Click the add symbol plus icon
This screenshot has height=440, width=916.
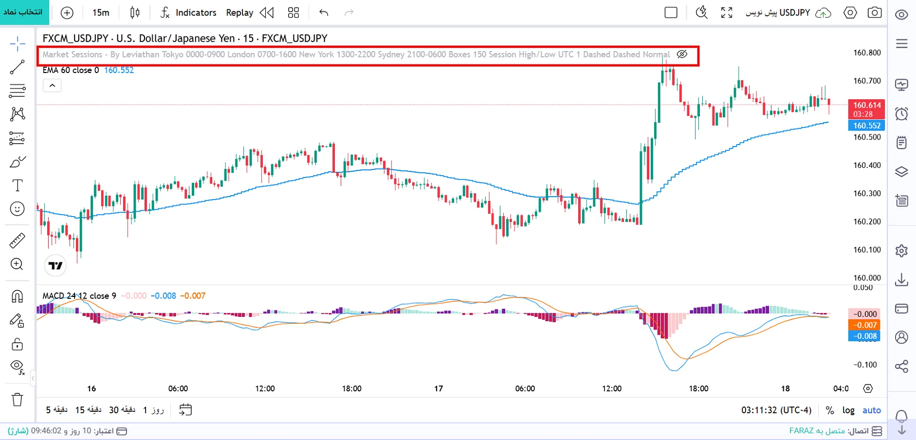click(67, 13)
